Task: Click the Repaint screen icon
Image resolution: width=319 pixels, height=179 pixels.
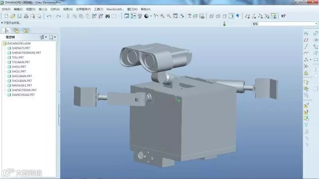Action: 126,16
